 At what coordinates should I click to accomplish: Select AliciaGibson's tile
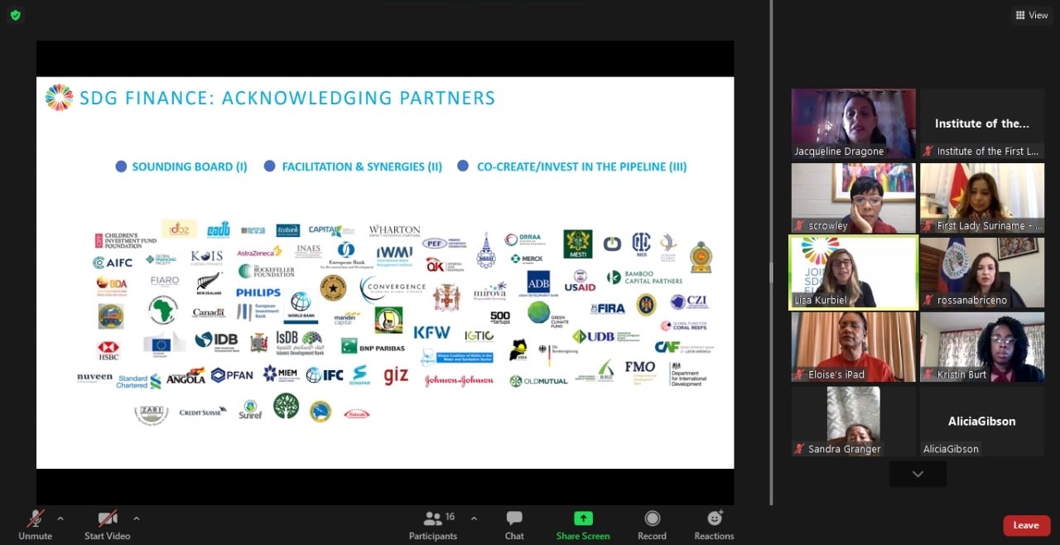pyautogui.click(x=982, y=421)
